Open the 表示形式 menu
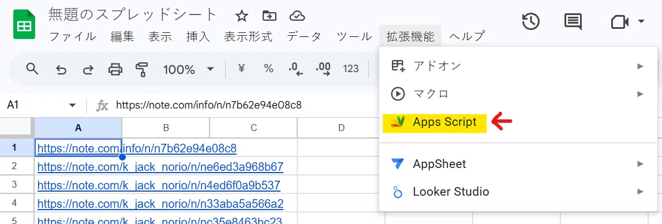This screenshot has height=224, width=662. 248,36
